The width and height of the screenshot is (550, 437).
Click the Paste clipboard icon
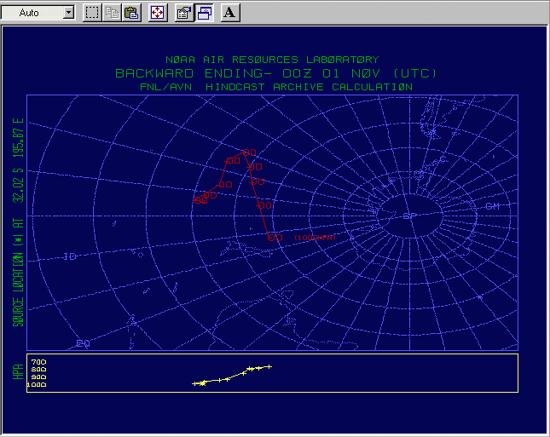(131, 13)
